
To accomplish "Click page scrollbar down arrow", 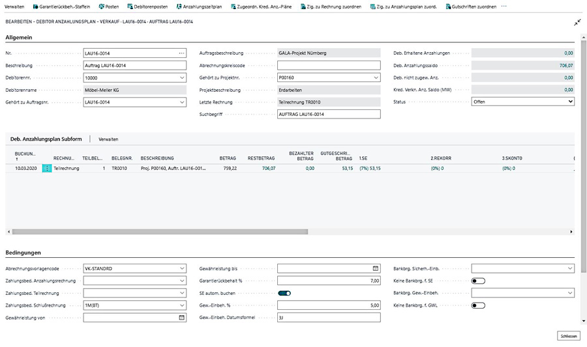I will 584,321.
